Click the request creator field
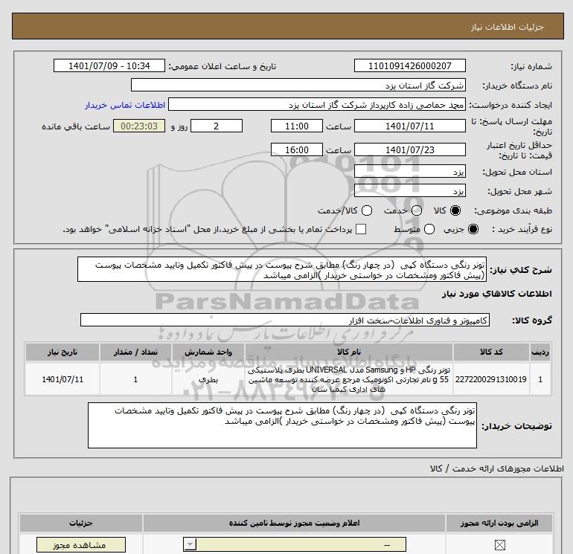This screenshot has height=554, width=573. click(317, 105)
